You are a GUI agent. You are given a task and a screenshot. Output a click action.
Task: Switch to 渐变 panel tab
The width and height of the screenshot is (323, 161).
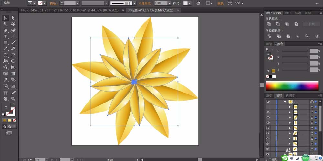pyautogui.click(x=269, y=96)
